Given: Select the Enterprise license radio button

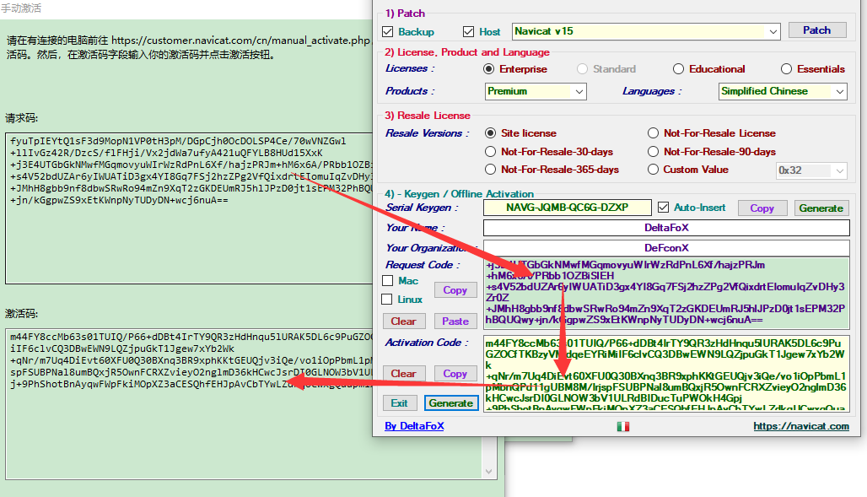Looking at the screenshot, I should (488, 69).
